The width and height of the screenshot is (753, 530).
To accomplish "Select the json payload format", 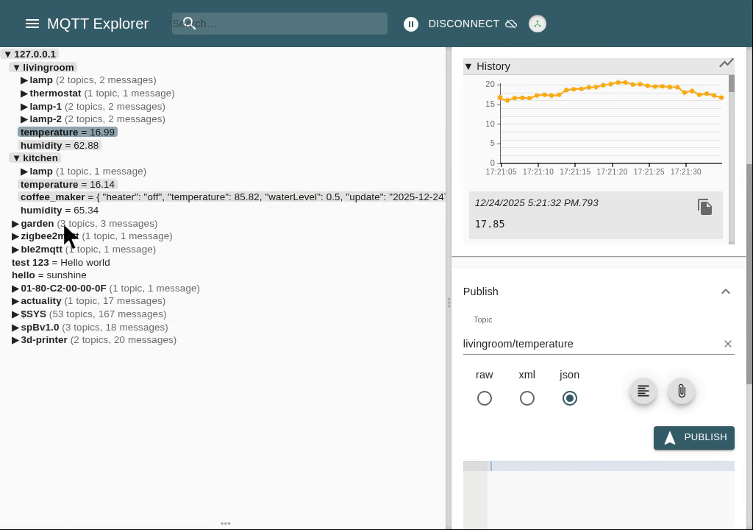I will pos(569,398).
